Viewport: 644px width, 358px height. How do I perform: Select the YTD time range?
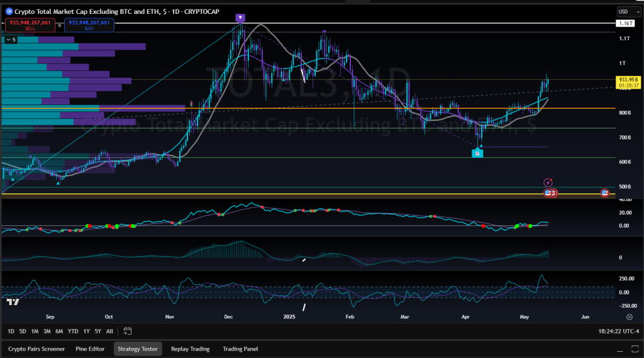point(73,332)
